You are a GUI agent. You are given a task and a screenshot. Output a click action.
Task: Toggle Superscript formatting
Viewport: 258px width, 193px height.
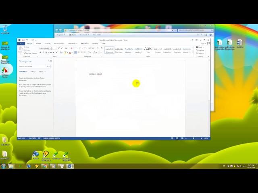pyautogui.click(x=56, y=53)
